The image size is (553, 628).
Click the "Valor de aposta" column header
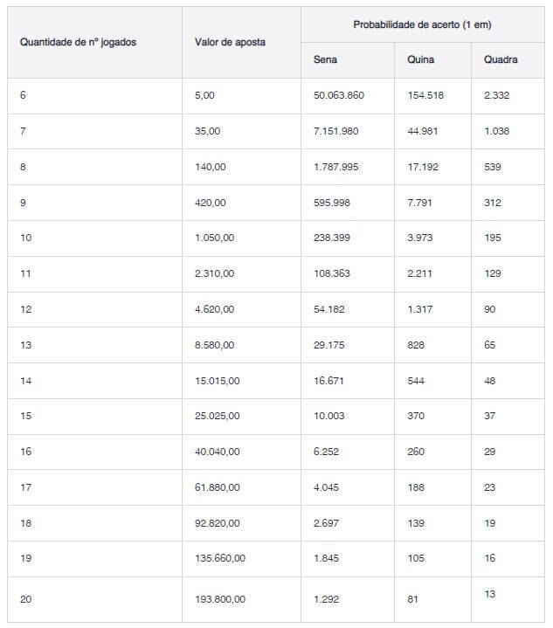point(231,42)
